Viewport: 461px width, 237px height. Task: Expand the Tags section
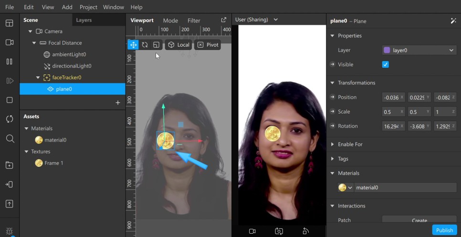point(333,159)
